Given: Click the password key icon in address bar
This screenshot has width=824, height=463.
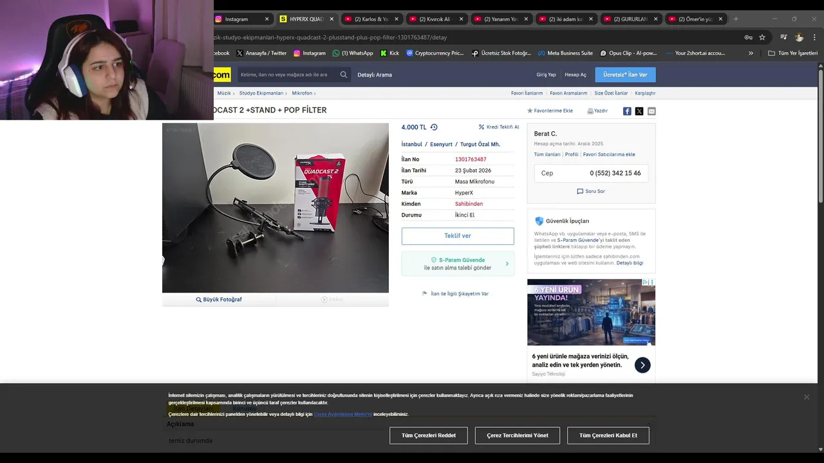Looking at the screenshot, I should coord(748,37).
